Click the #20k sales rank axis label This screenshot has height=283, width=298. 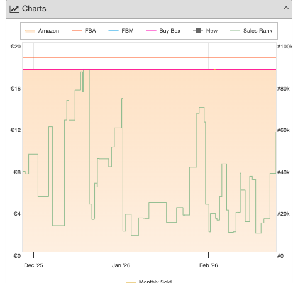click(x=284, y=214)
